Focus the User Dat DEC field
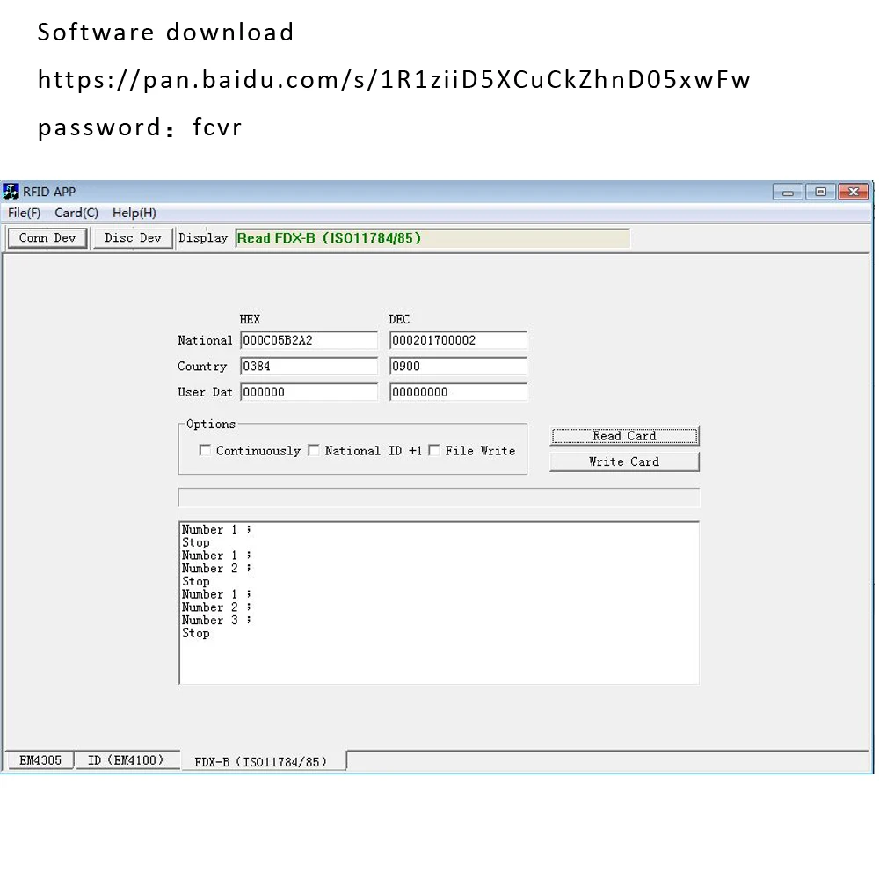Image resolution: width=879 pixels, height=879 pixels. (x=458, y=392)
